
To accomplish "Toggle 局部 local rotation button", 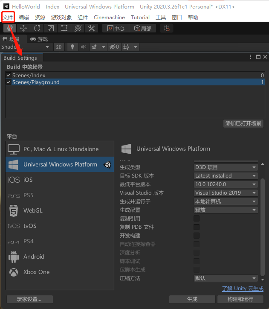I will click(143, 28).
